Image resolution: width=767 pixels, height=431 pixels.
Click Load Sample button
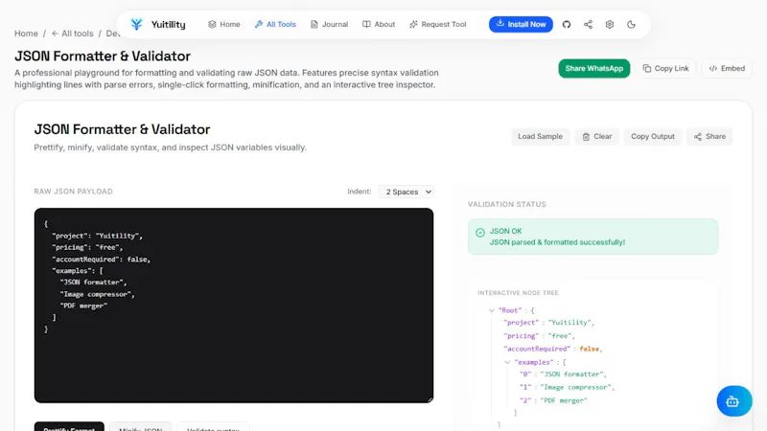540,136
